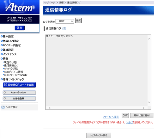Click the log area's scroll-right arrow

pos(143,108)
